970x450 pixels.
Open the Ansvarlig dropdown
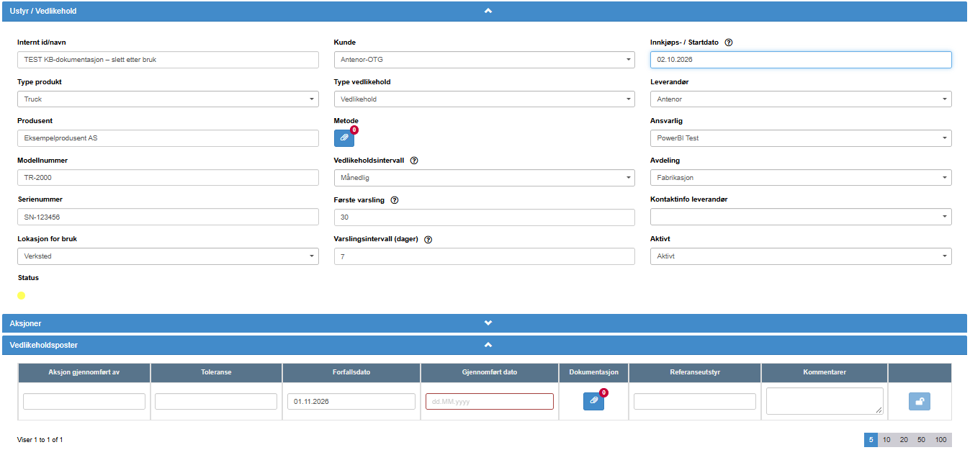click(801, 138)
